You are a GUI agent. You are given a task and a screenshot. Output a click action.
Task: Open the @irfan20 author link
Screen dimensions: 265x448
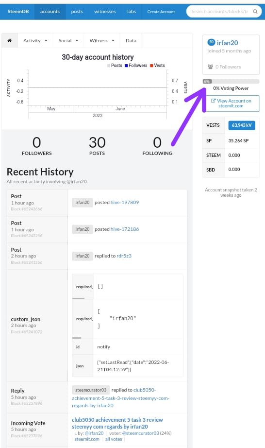click(x=94, y=433)
